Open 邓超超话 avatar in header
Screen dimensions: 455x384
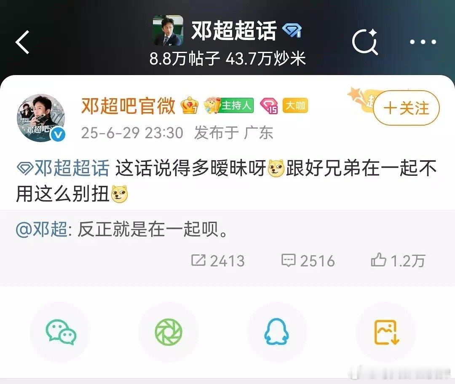click(x=168, y=30)
